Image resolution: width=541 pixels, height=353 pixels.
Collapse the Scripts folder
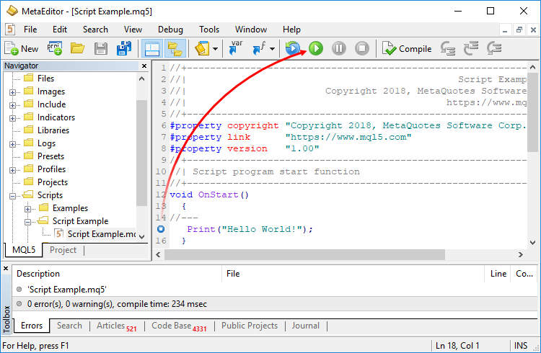click(13, 196)
